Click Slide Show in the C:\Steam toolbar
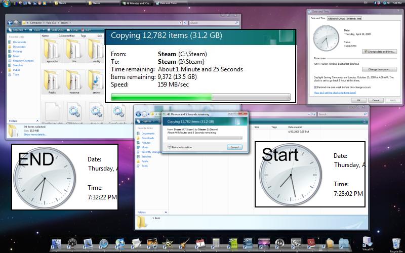This screenshot has width=405, height=253. pos(56,30)
